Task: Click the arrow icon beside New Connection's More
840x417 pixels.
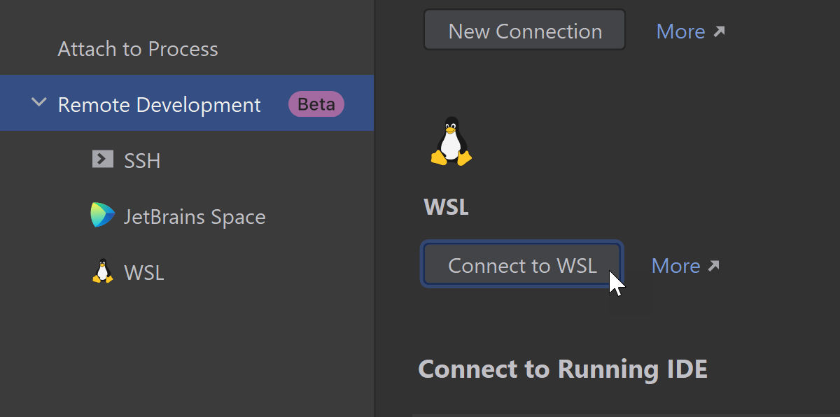Action: pyautogui.click(x=719, y=31)
